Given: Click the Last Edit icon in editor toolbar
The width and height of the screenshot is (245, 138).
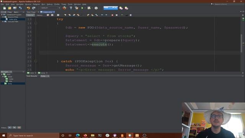Looking at the screenshot, I should coord(48,15).
